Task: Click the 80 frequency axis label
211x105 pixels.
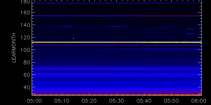Action: (27, 62)
